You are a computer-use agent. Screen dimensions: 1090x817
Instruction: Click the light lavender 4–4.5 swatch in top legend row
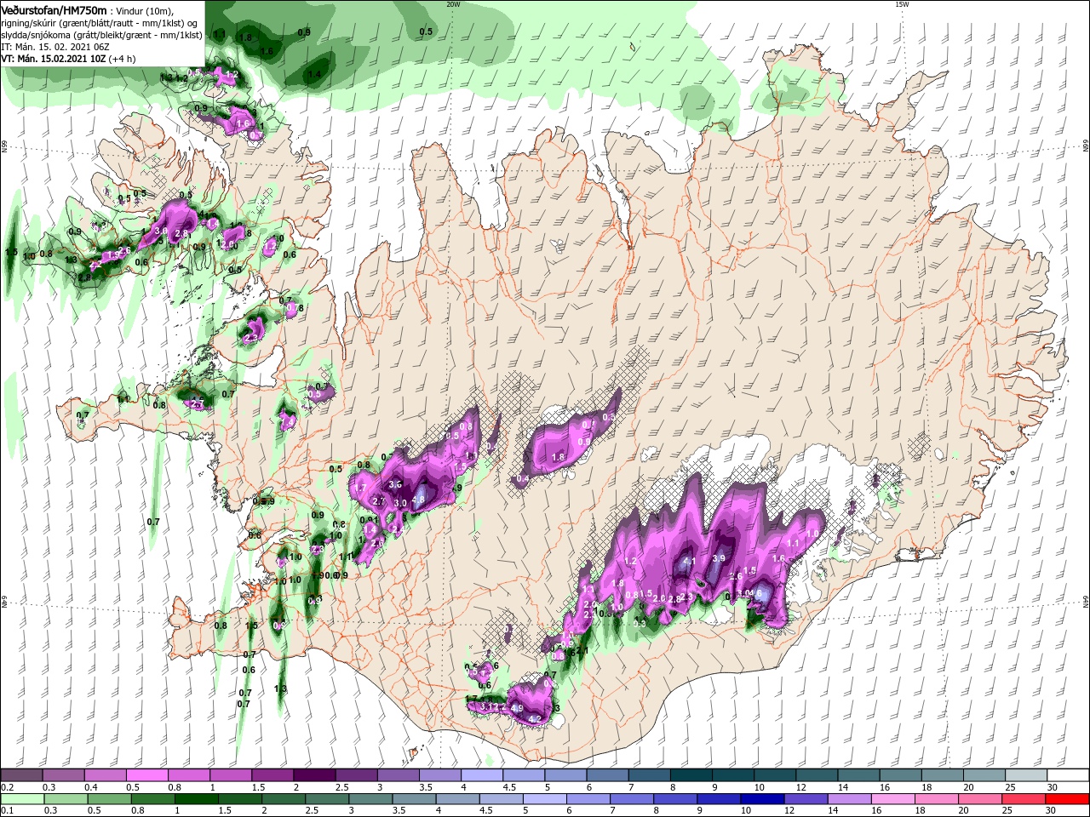tap(482, 775)
